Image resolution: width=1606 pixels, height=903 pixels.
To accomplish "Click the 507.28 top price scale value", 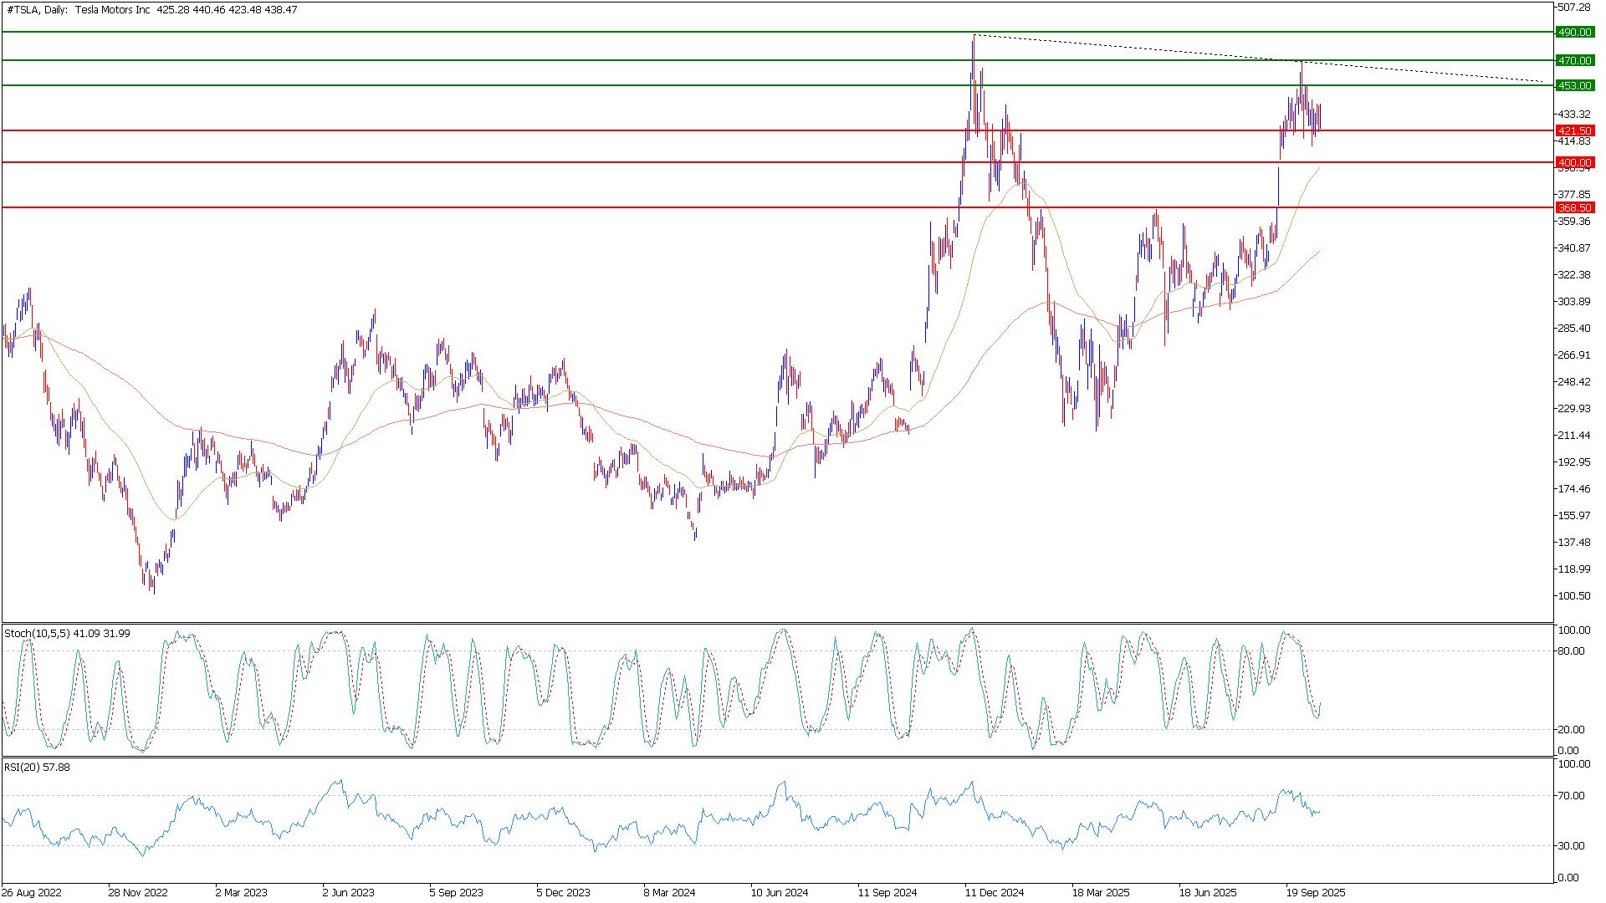I will pos(1573,8).
